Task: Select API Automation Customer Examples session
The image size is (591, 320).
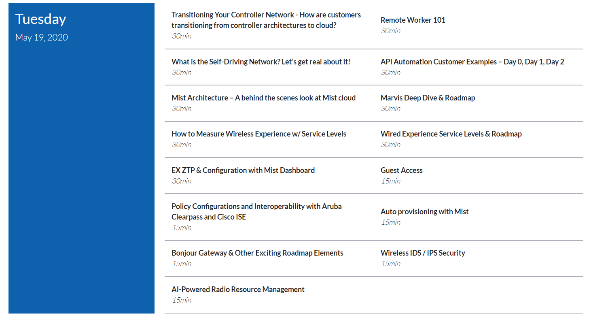Action: coord(472,62)
